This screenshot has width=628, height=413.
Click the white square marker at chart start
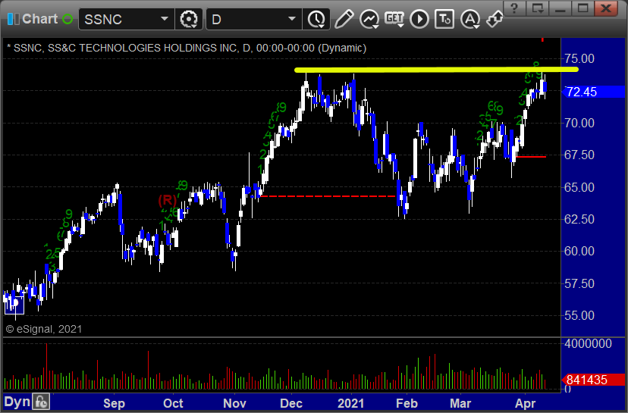14,305
